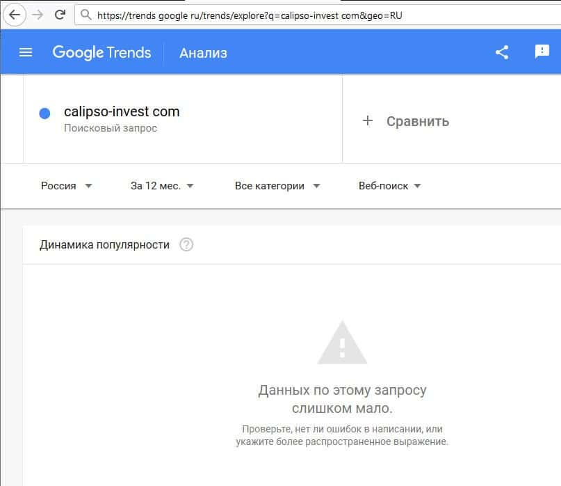Image resolution: width=561 pixels, height=486 pixels.
Task: Click the Анализ section title
Action: (x=203, y=53)
